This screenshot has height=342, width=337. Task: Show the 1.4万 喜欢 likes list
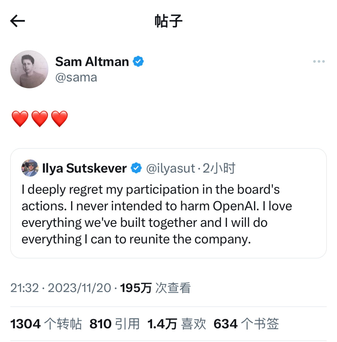[x=177, y=324]
